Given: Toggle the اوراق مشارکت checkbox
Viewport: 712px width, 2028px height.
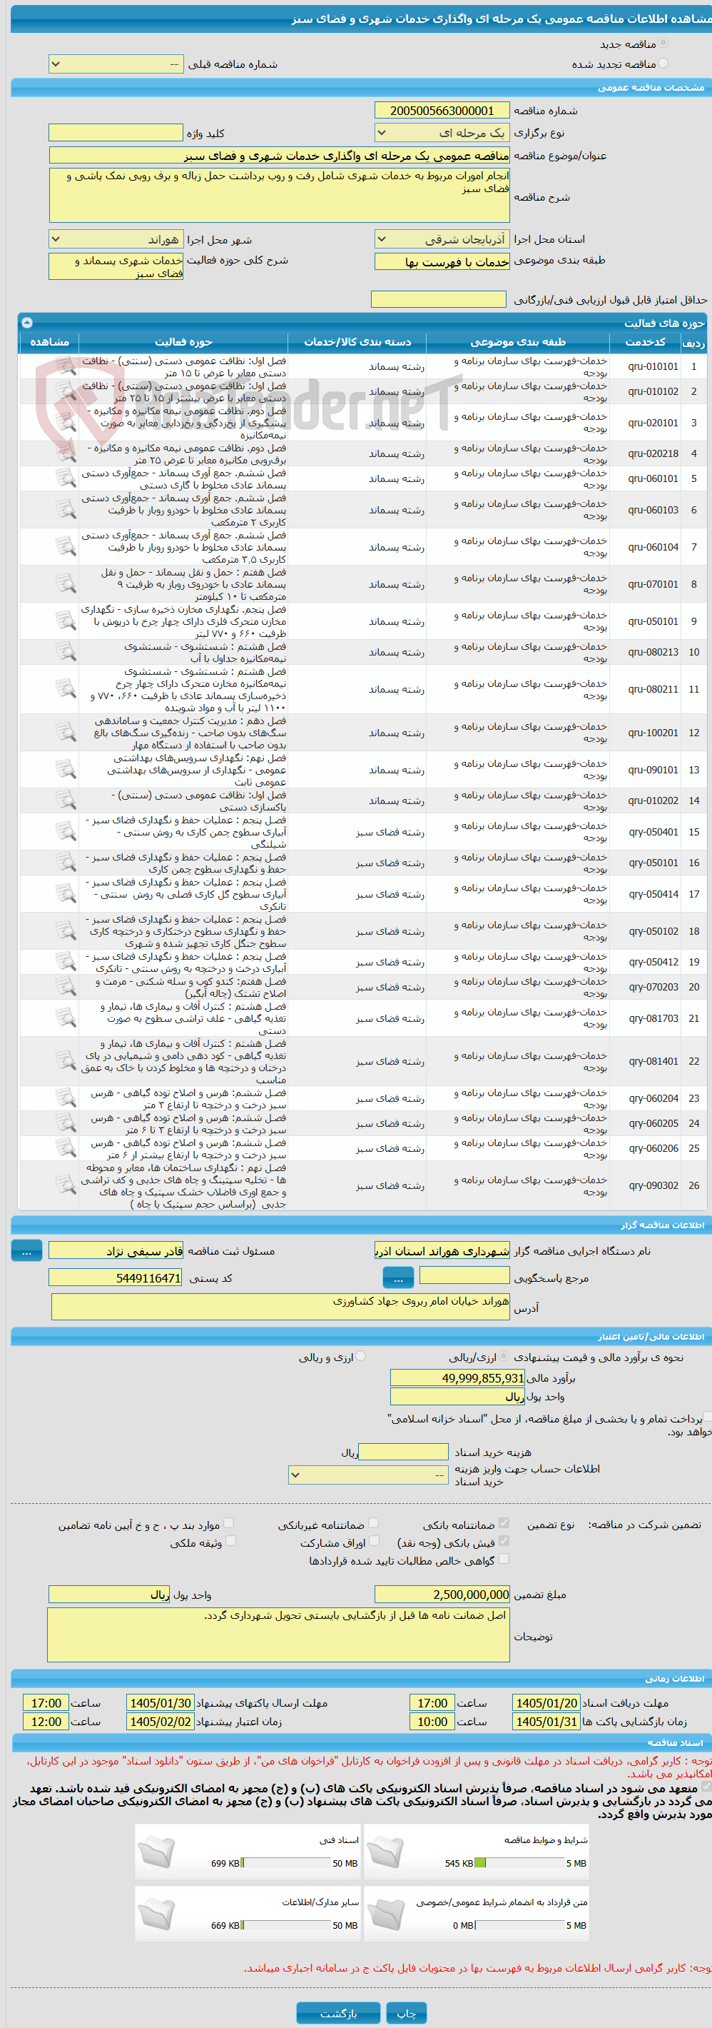Looking at the screenshot, I should pyautogui.click(x=374, y=1541).
